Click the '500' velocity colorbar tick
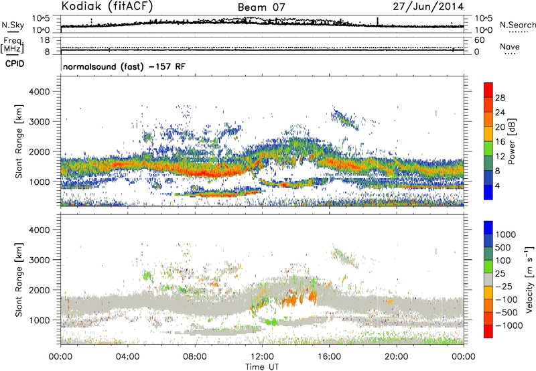 (503, 247)
